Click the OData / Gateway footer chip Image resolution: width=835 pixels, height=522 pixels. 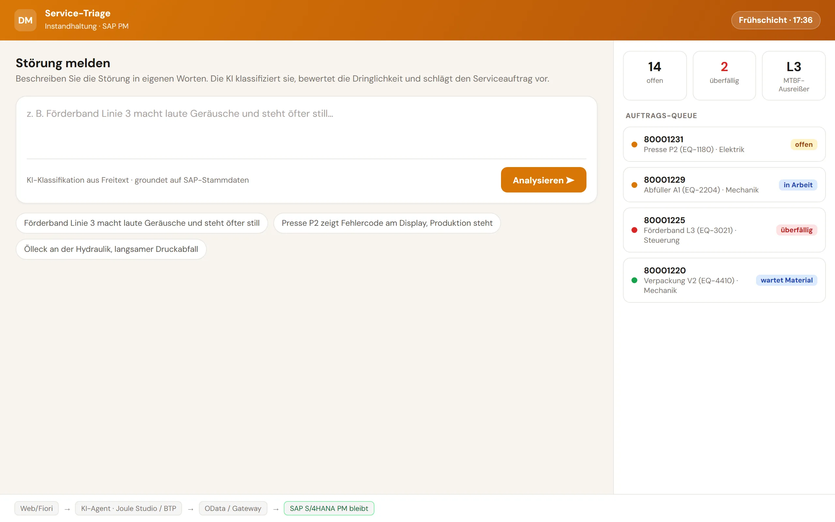233,508
